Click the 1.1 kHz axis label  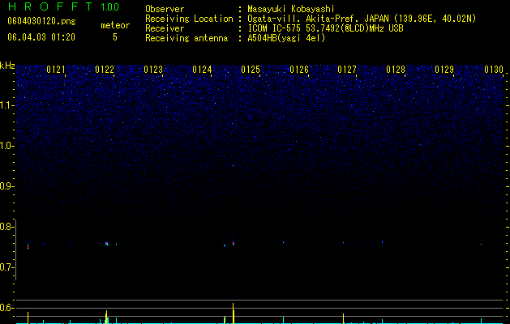pyautogui.click(x=7, y=105)
